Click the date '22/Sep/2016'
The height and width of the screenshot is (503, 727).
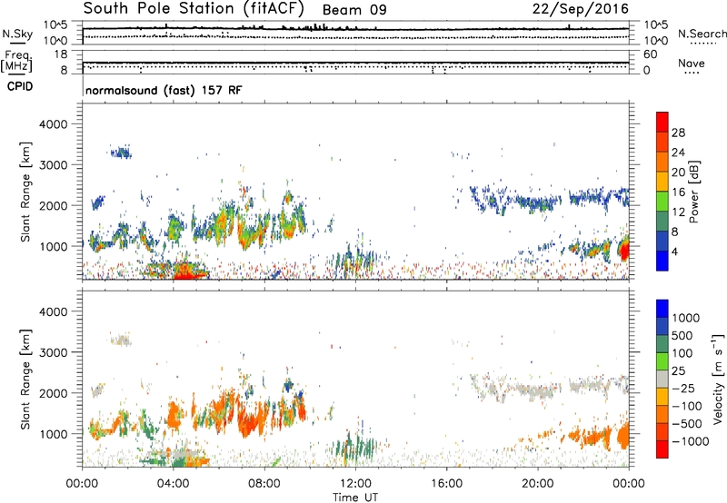tap(580, 9)
